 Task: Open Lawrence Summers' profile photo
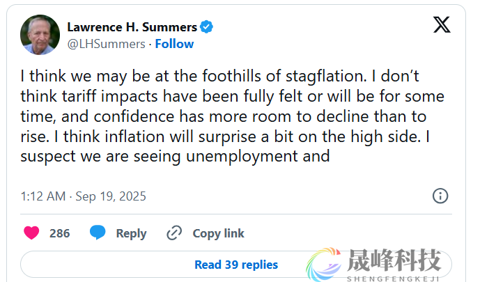(x=40, y=36)
